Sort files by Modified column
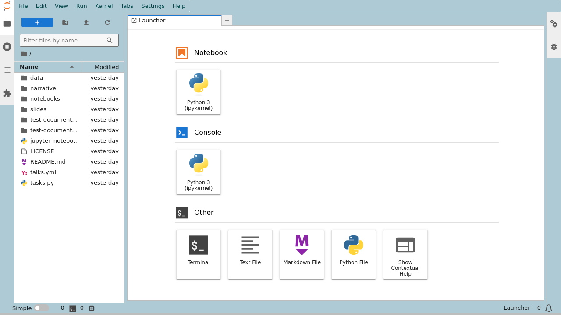Screen dimensions: 561x315 (x=103, y=67)
